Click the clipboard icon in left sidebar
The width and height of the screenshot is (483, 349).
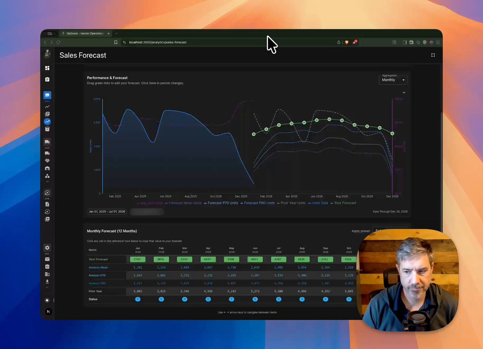pyautogui.click(x=47, y=80)
